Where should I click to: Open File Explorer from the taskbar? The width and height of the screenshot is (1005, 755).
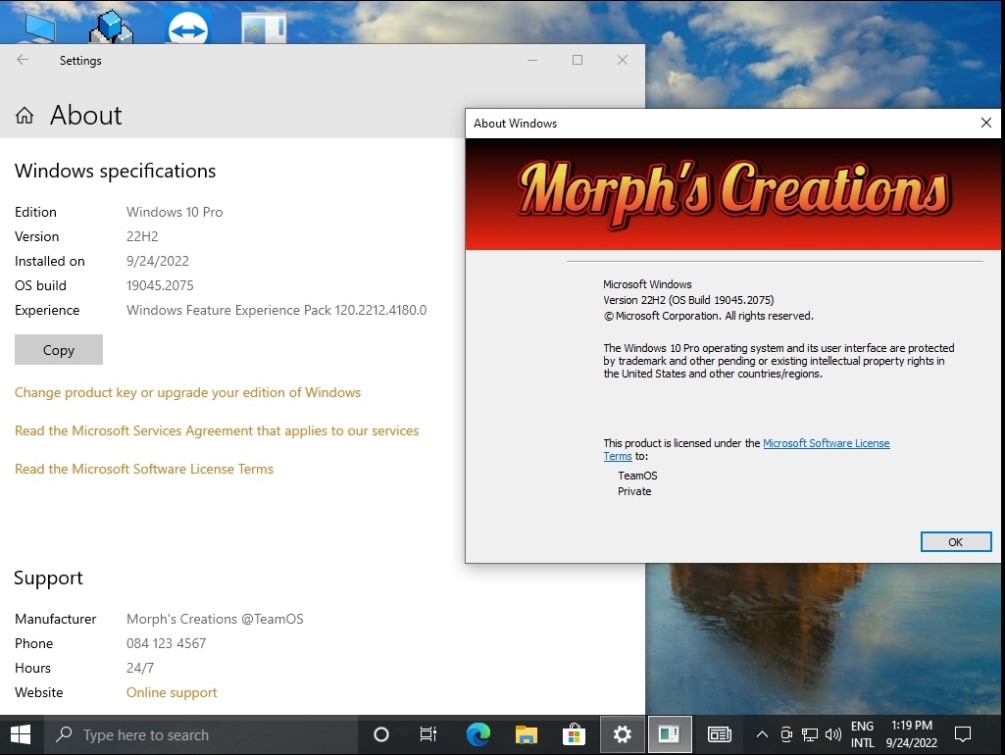click(x=527, y=734)
